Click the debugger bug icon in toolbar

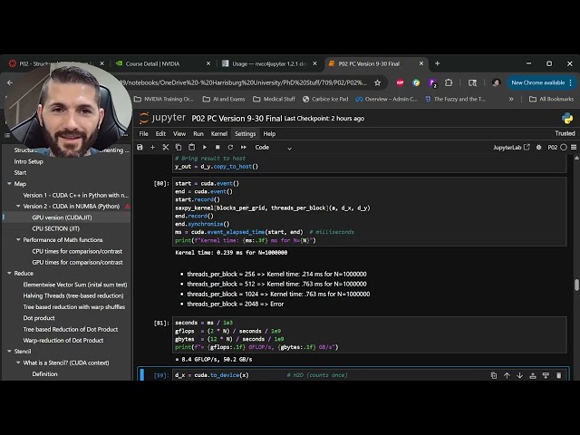539,147
